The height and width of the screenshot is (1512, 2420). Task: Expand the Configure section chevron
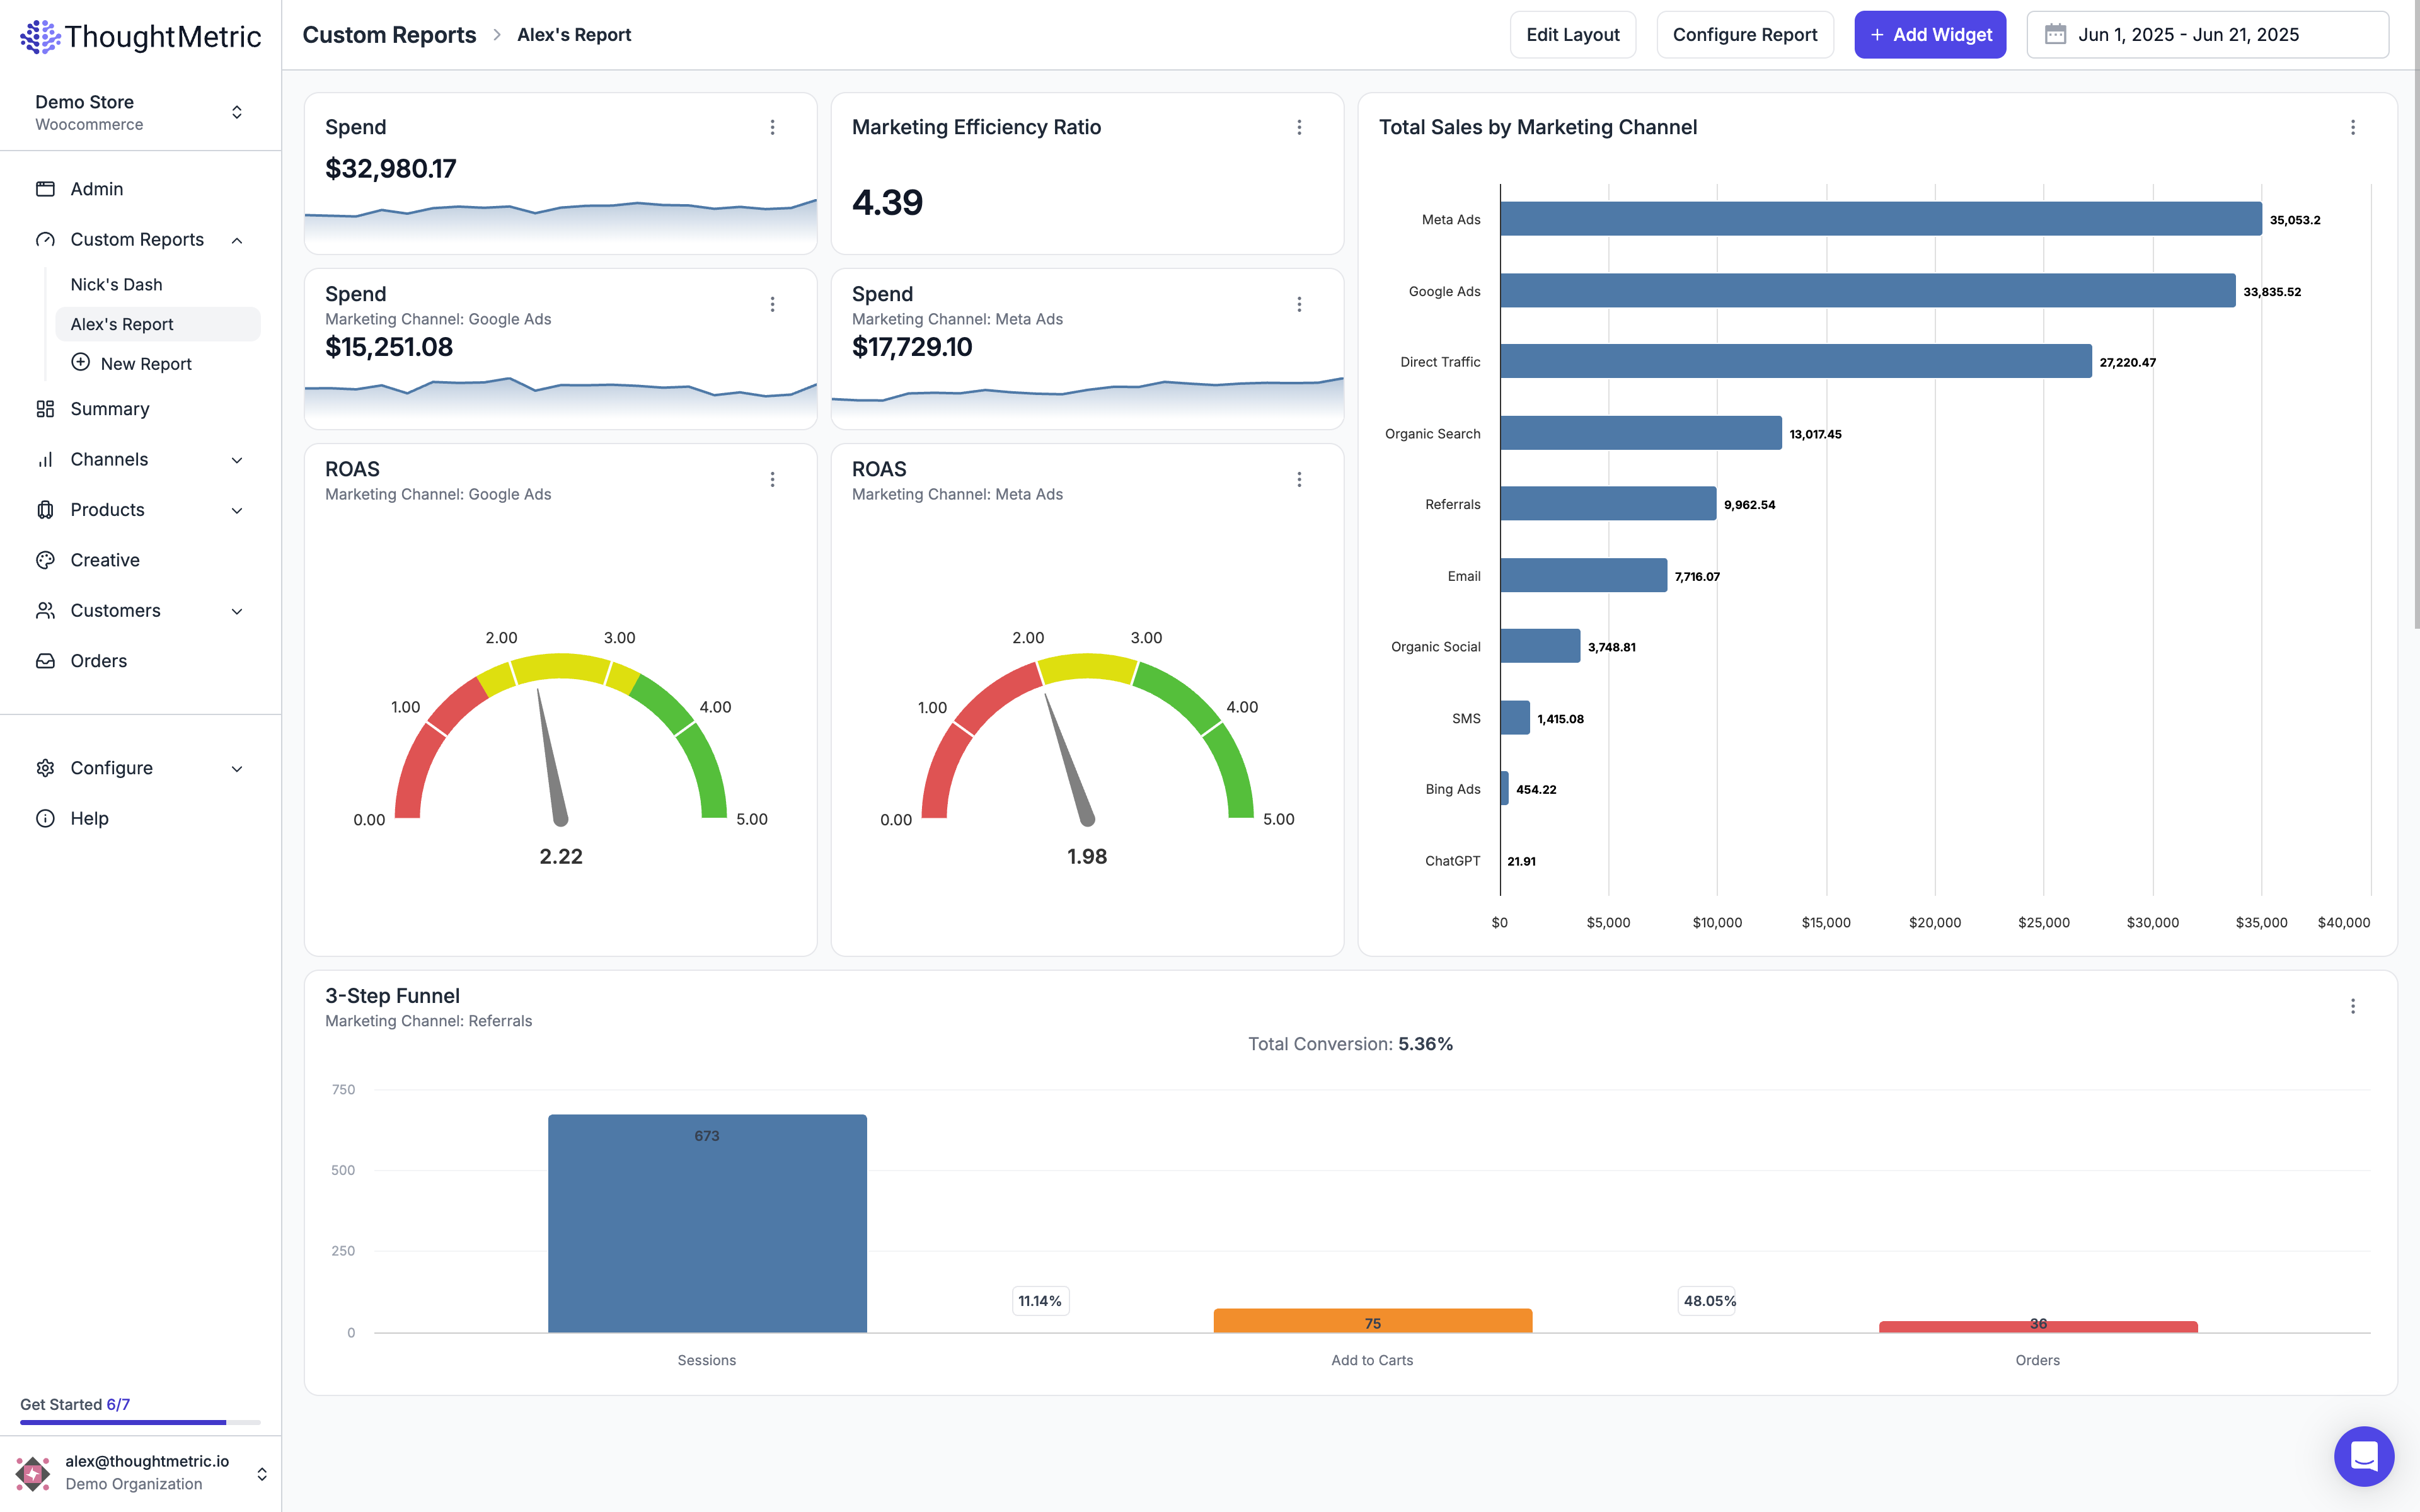[237, 768]
